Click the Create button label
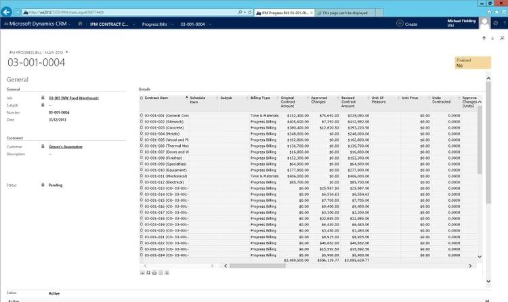 411,24
